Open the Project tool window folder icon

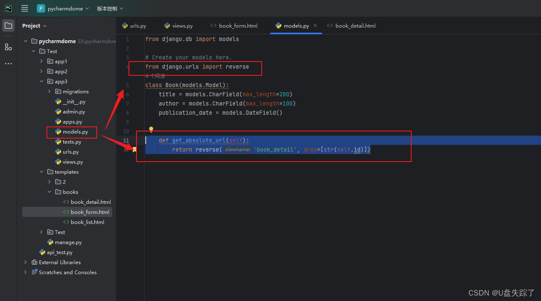coord(8,25)
